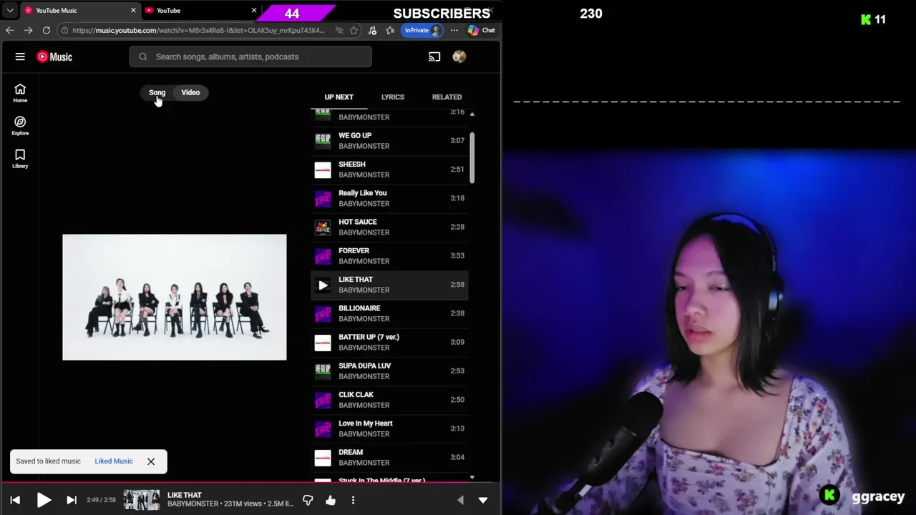Screen dimensions: 916x515
Task: Open the browser favorites list icon
Action: click(390, 30)
